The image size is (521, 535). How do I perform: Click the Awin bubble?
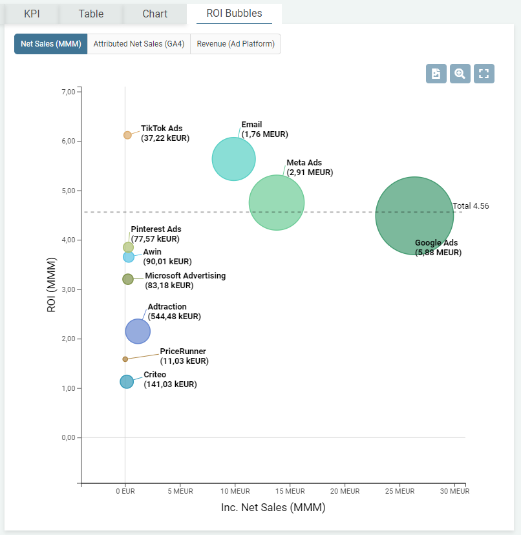[x=129, y=257]
